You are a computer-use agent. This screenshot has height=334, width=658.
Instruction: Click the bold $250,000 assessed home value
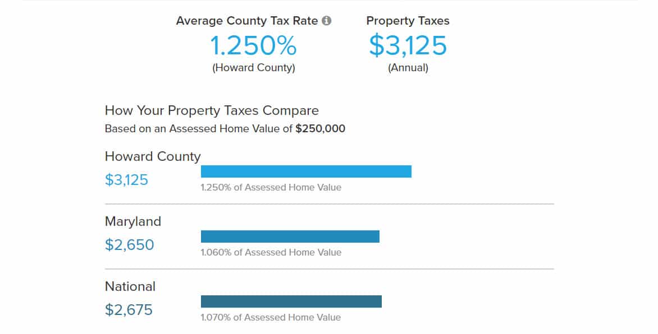pos(320,128)
